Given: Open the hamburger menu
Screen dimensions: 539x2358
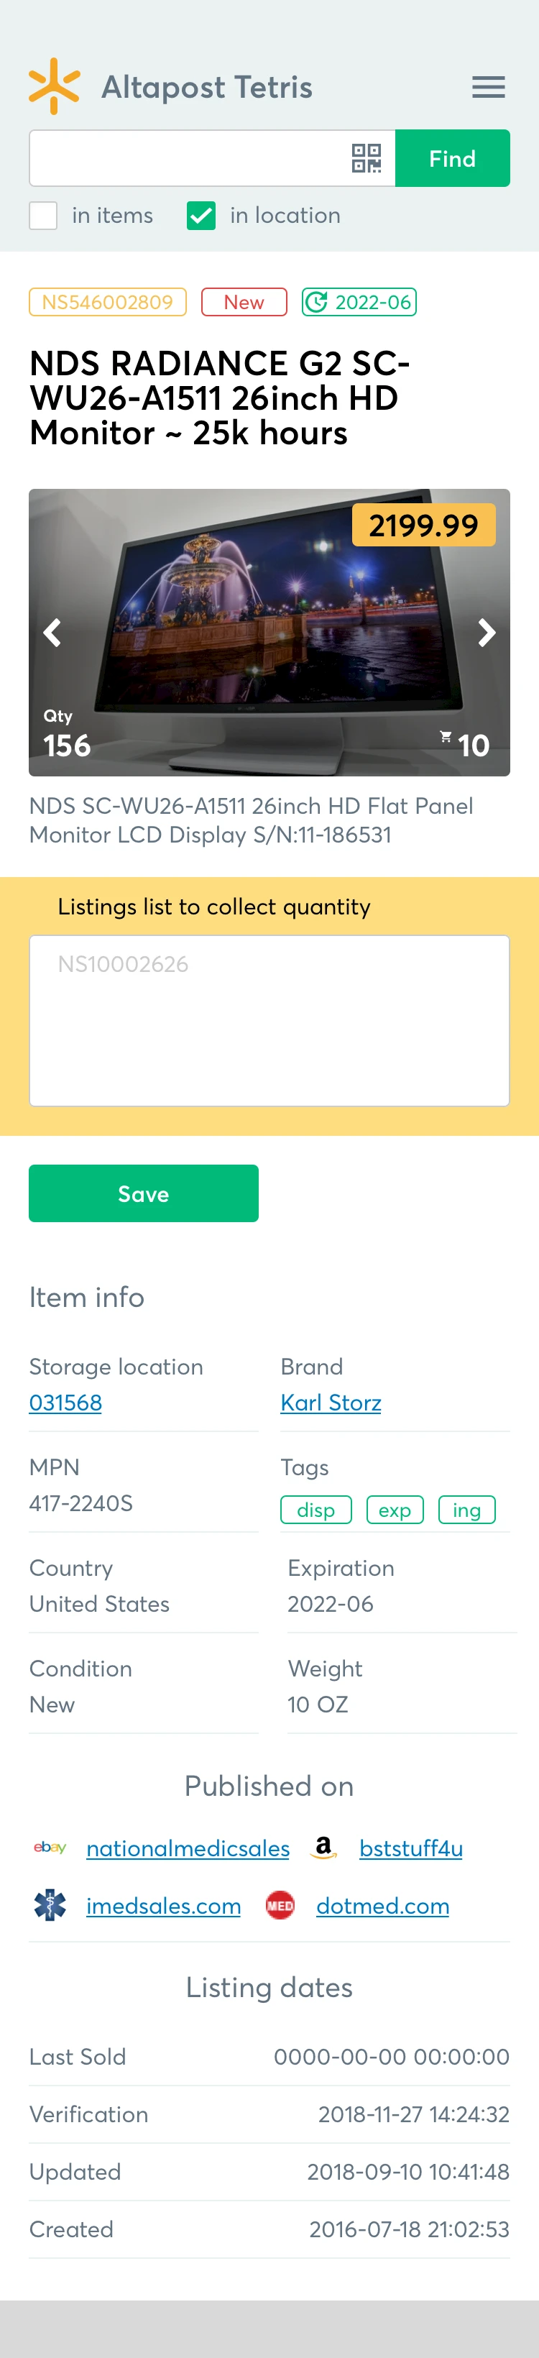Looking at the screenshot, I should (488, 87).
